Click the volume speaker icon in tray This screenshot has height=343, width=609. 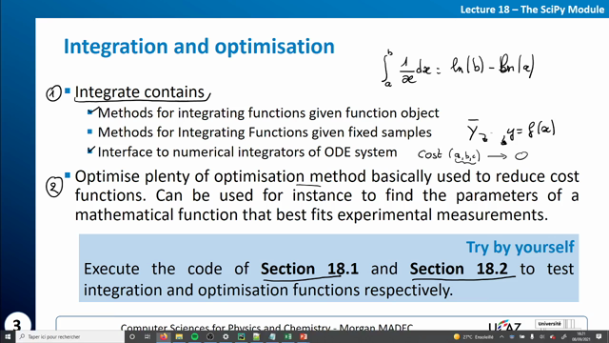(541, 336)
